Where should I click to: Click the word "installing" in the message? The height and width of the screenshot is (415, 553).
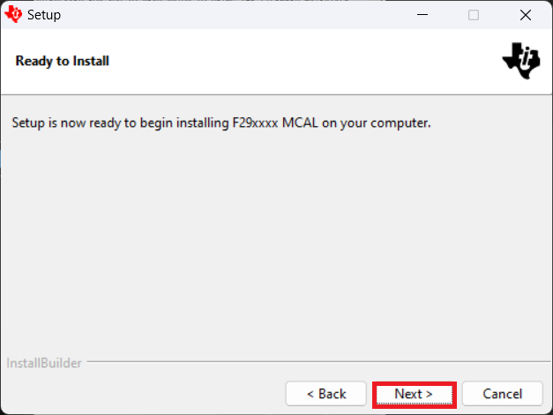tap(203, 122)
